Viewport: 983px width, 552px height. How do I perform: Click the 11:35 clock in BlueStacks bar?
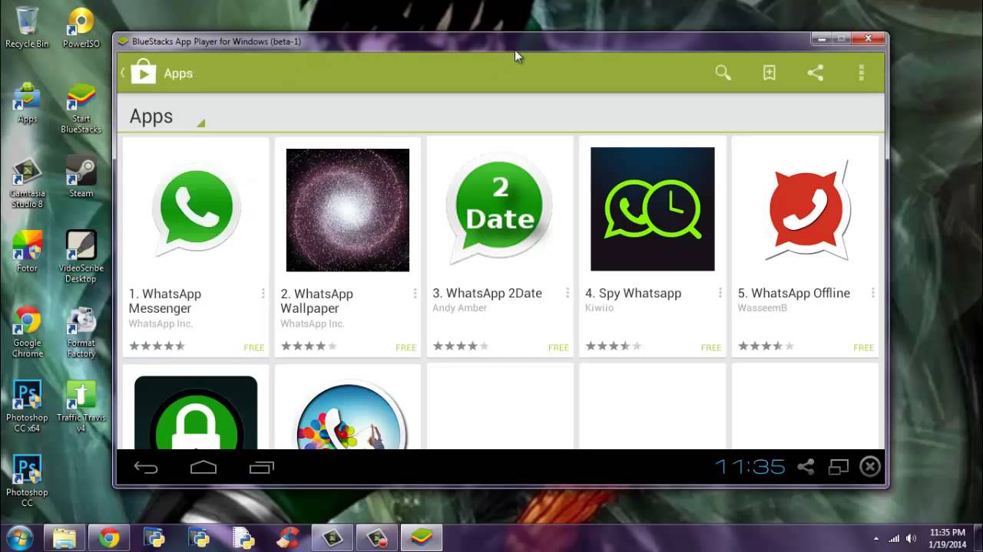click(750, 467)
